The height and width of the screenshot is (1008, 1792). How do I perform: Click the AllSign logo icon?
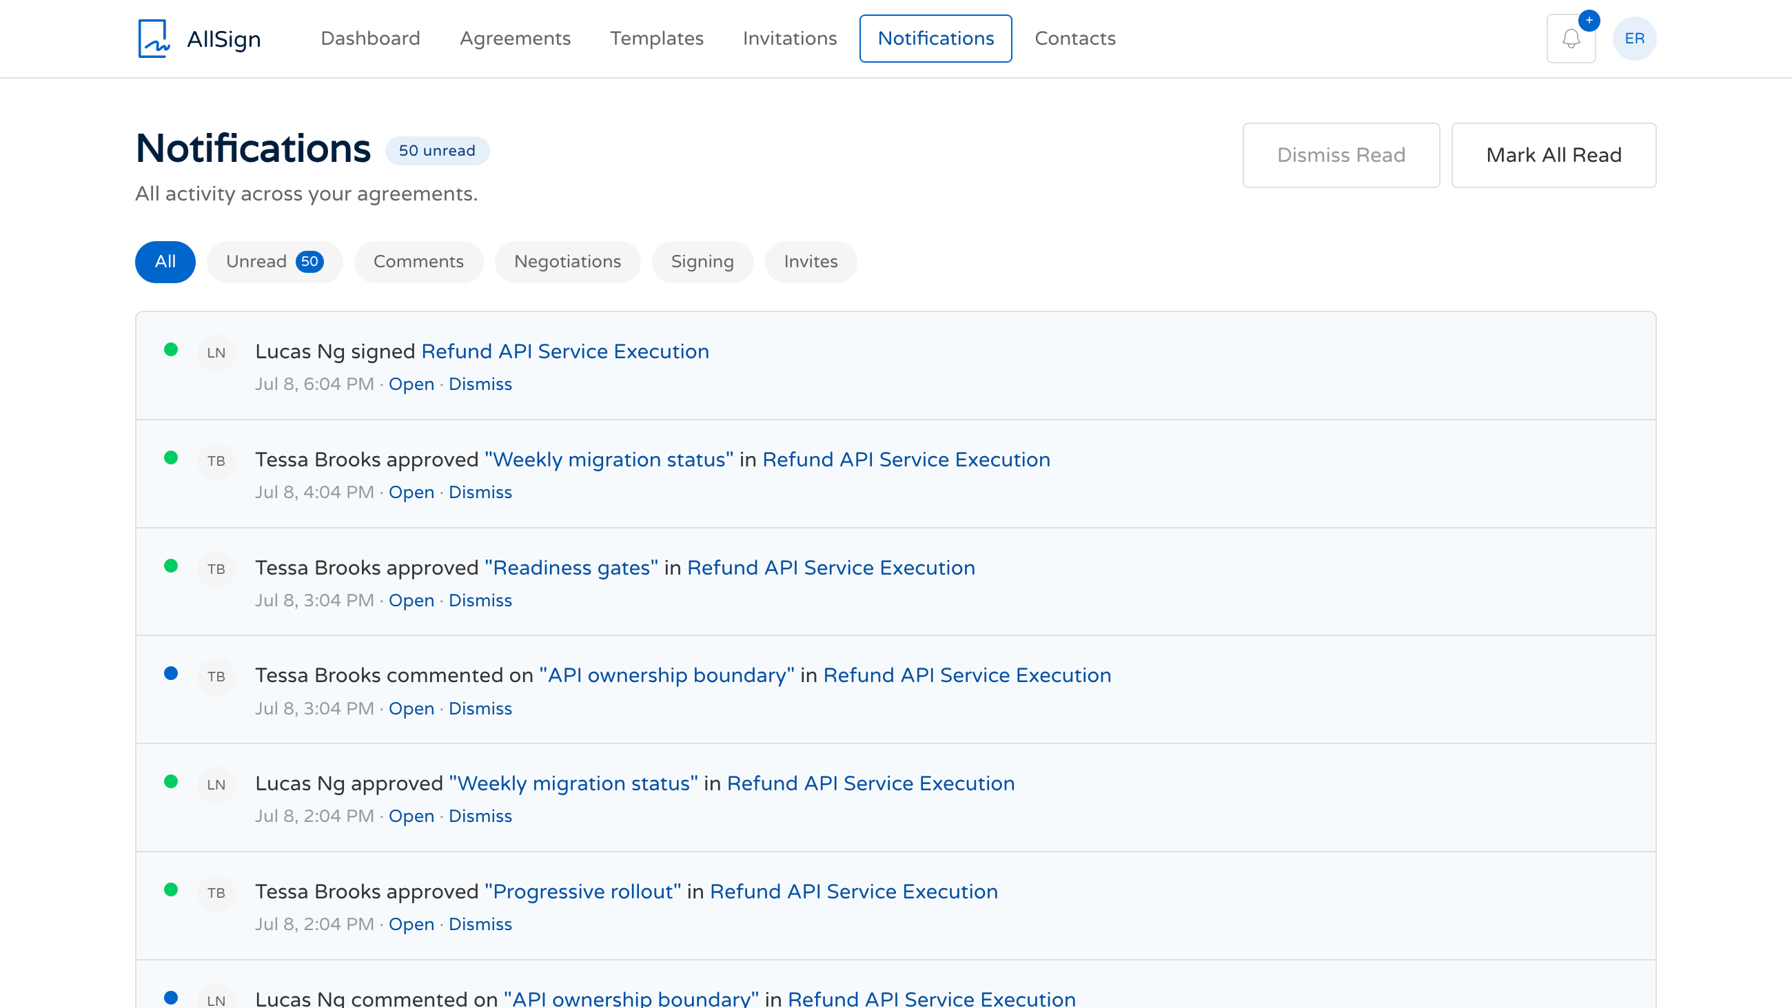[x=154, y=39]
